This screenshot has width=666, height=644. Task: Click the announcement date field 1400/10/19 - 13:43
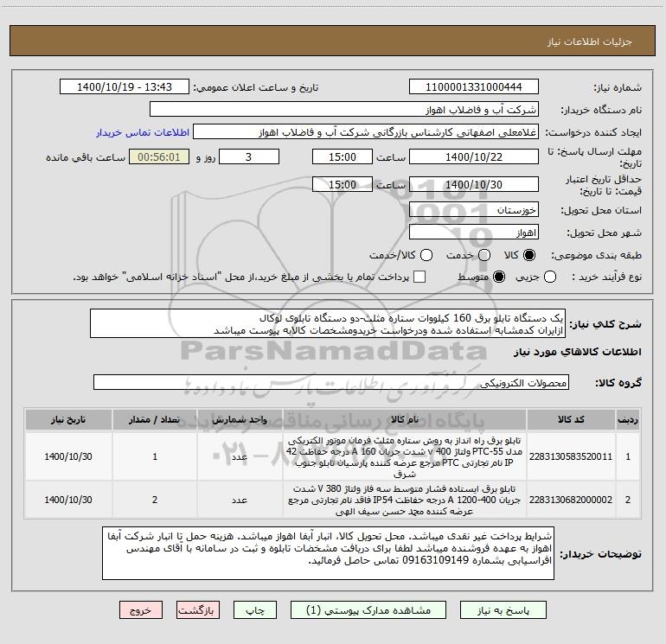tap(125, 86)
